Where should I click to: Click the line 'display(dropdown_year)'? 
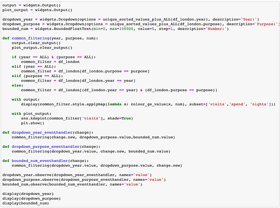pyautogui.click(x=28, y=194)
